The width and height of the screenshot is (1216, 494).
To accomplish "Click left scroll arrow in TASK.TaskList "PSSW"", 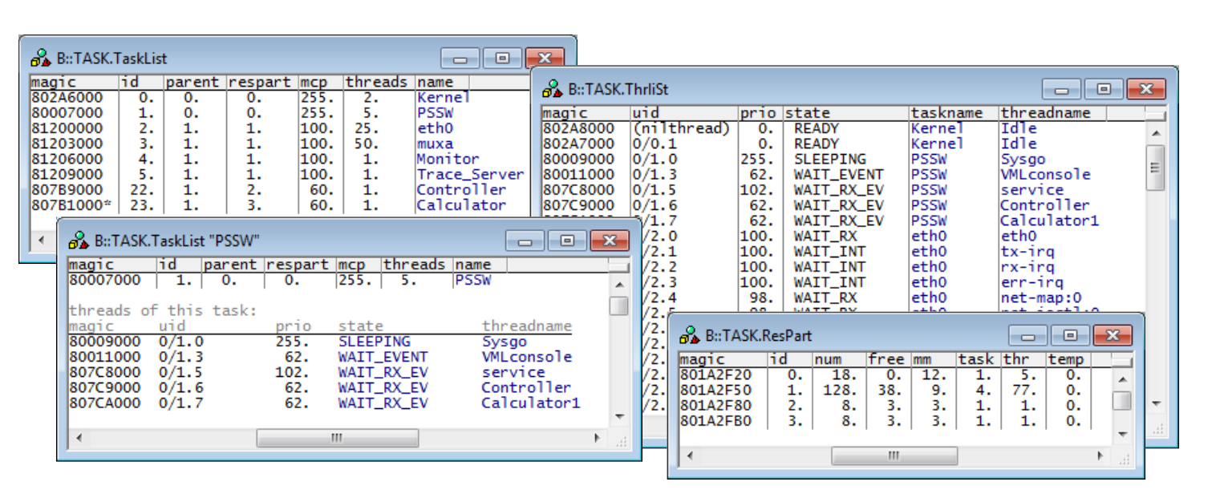I will click(79, 439).
